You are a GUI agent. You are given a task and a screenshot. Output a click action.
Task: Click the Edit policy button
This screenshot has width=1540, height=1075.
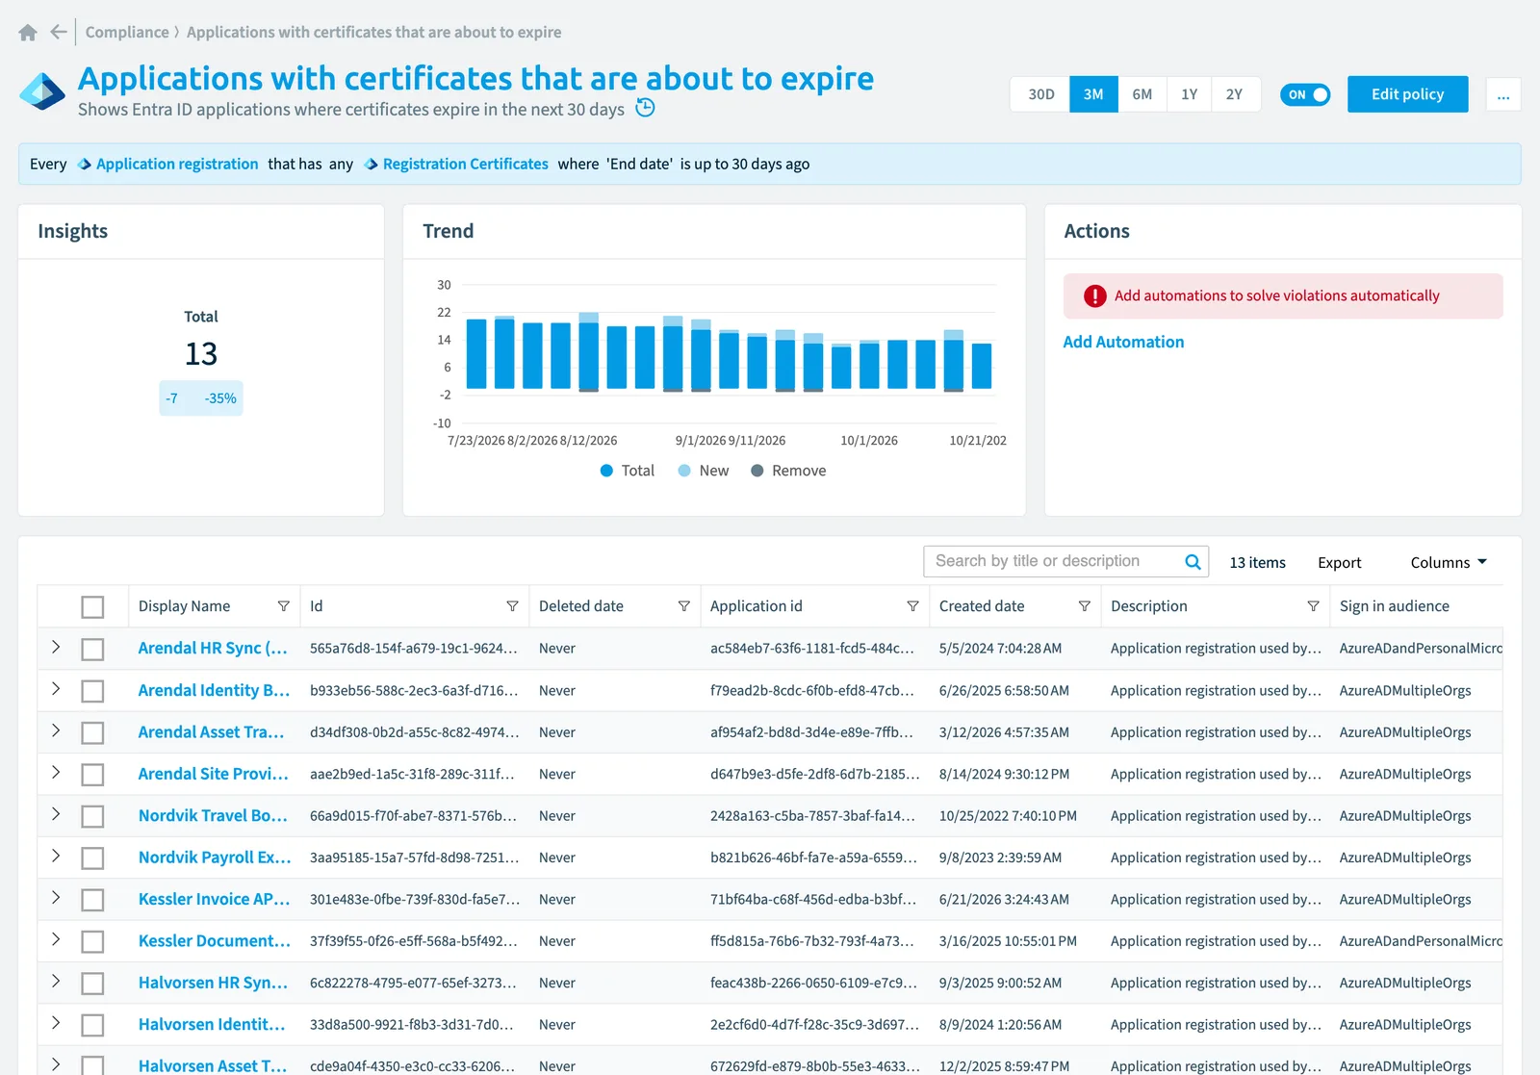pos(1407,94)
